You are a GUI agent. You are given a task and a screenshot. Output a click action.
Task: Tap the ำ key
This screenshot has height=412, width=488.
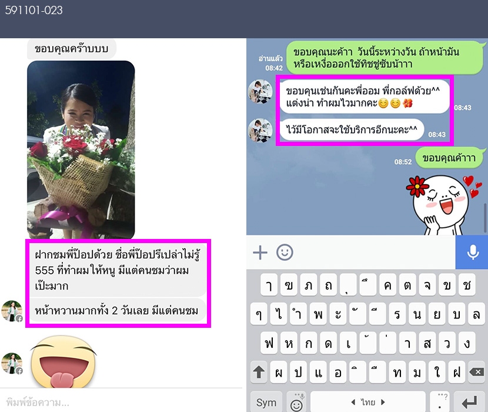298,314
